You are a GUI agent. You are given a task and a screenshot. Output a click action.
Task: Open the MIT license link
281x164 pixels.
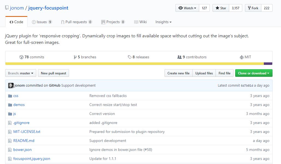245,57
